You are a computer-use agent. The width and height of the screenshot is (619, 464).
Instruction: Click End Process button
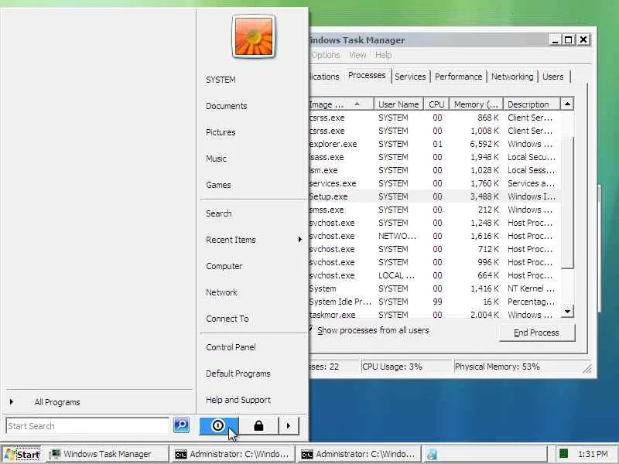click(537, 333)
